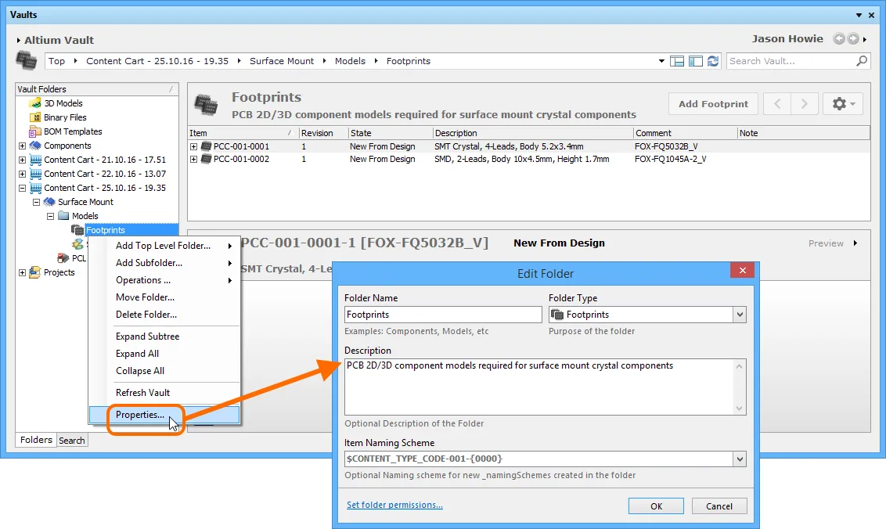Click the Projects folder icon
Image resolution: width=886 pixels, height=529 pixels.
tap(35, 272)
